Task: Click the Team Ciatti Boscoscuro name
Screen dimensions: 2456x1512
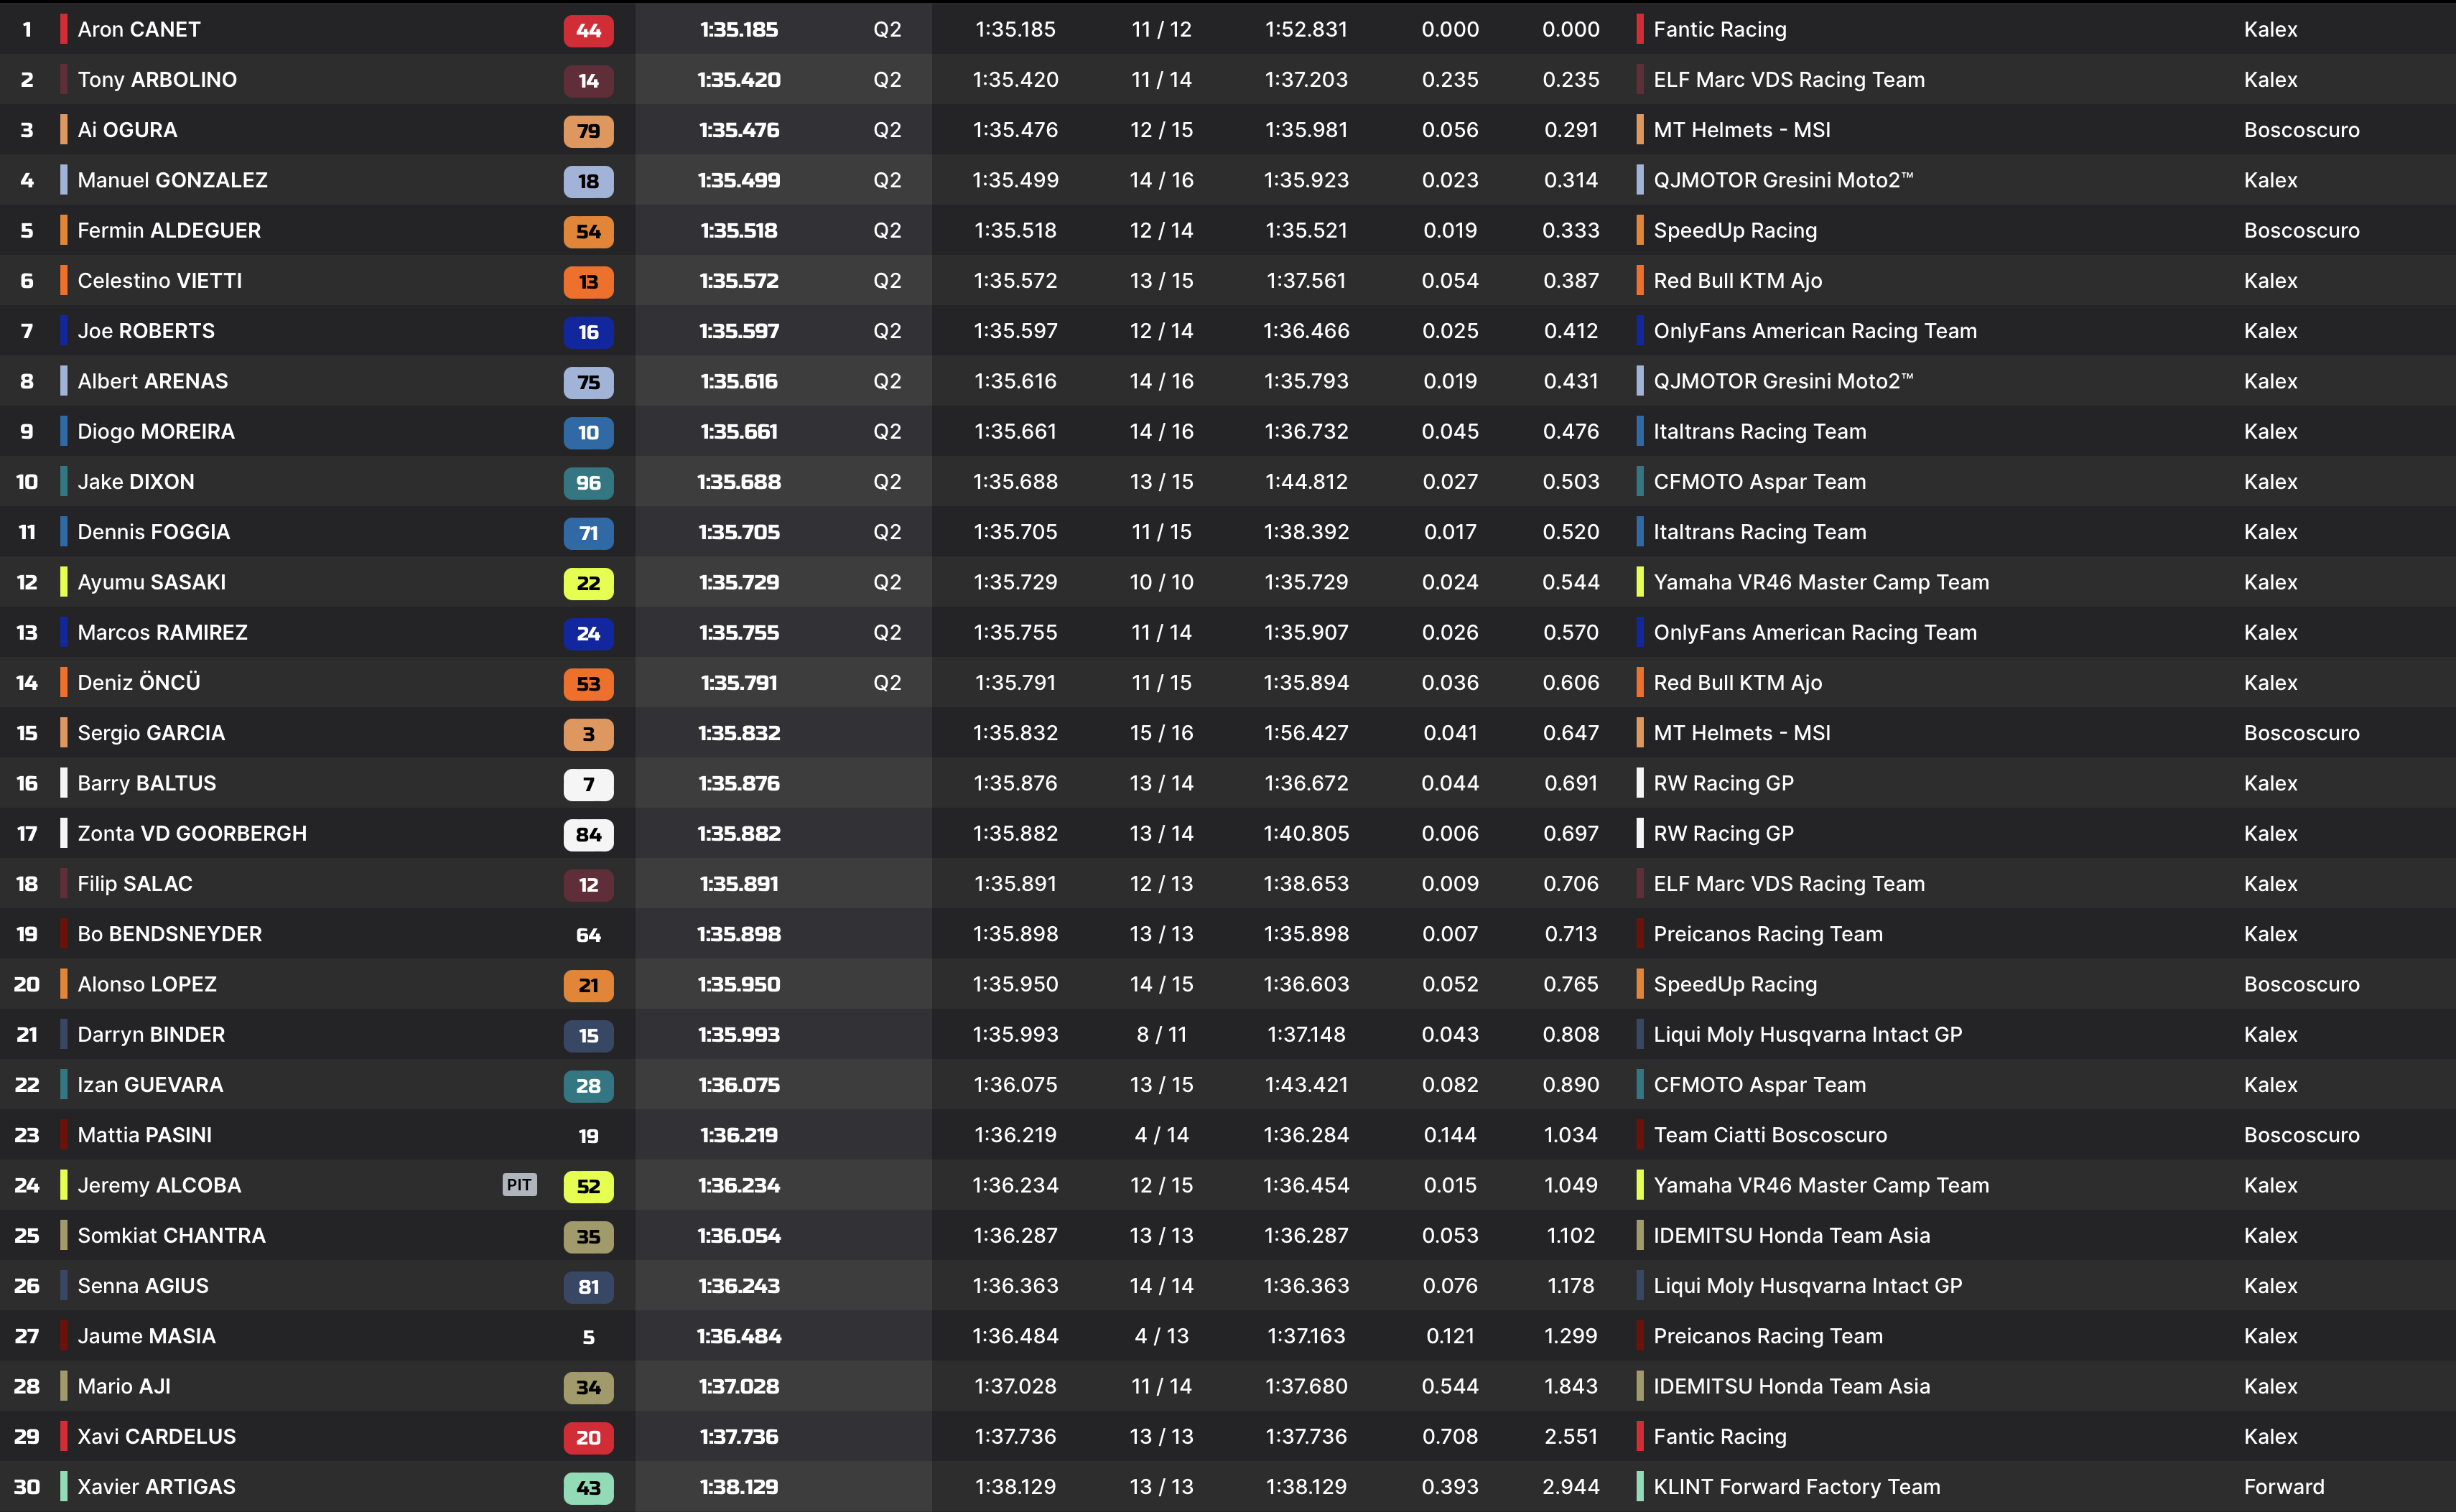Action: [1770, 1135]
